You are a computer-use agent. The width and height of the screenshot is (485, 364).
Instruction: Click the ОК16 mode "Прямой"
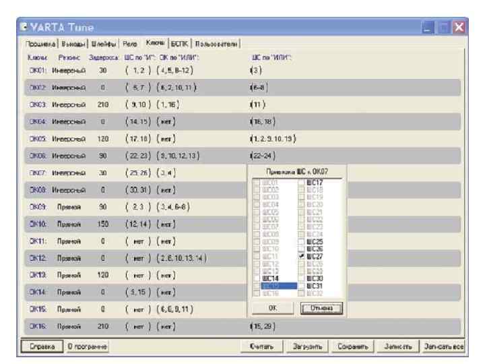click(x=69, y=326)
